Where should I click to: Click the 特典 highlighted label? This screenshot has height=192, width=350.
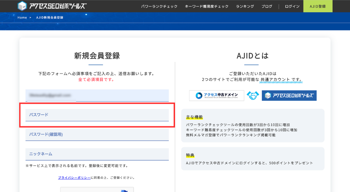(190, 155)
